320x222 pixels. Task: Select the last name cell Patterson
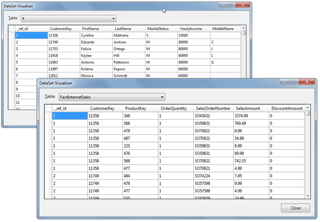point(129,62)
